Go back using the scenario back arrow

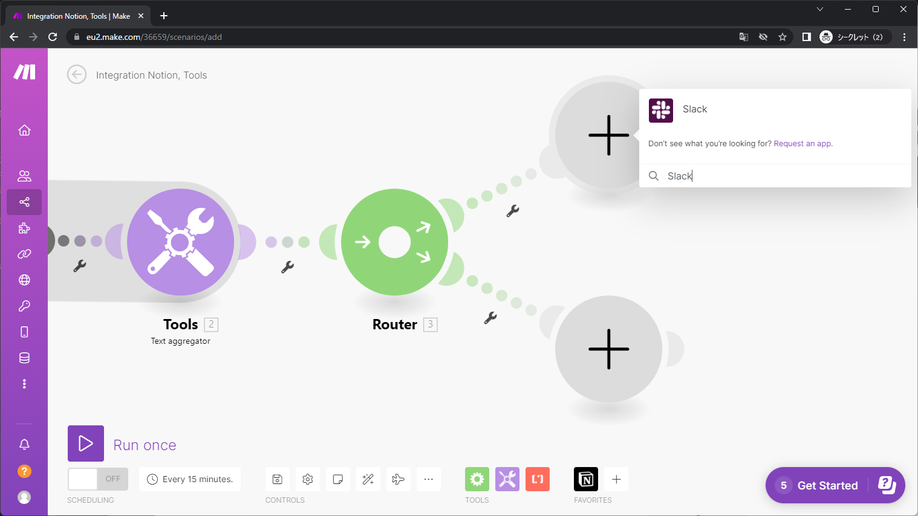point(77,75)
